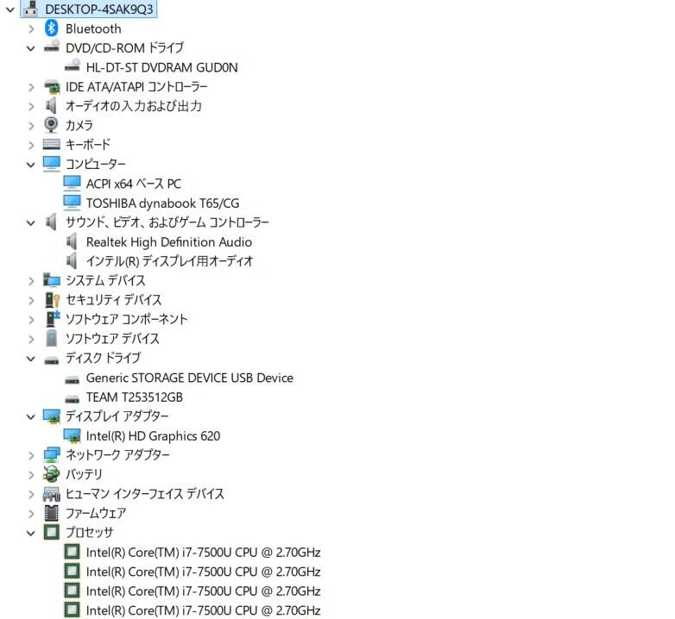Click the firmware (ファームウェア) chip icon
675x619 pixels.
(52, 513)
